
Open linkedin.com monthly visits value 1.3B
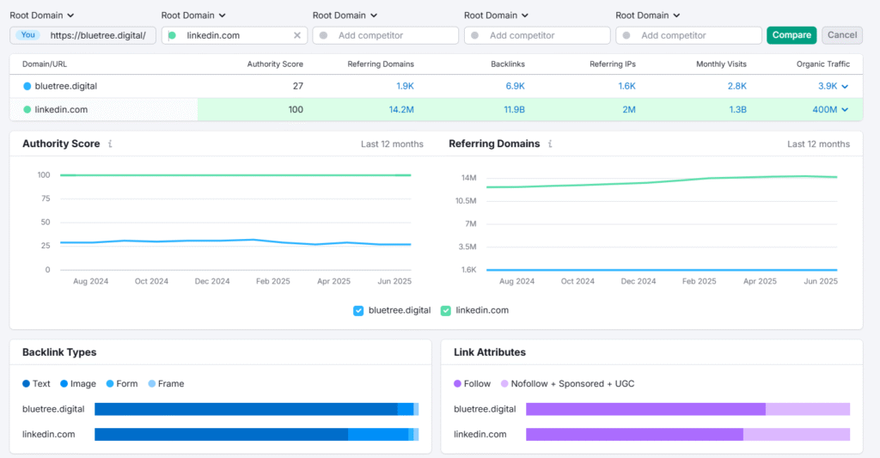[737, 109]
